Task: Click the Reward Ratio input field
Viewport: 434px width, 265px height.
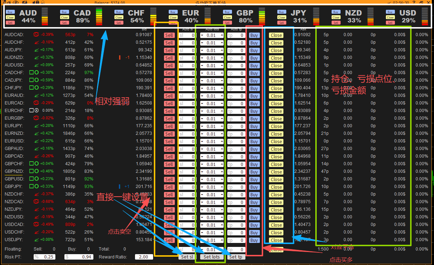Action: (144, 257)
